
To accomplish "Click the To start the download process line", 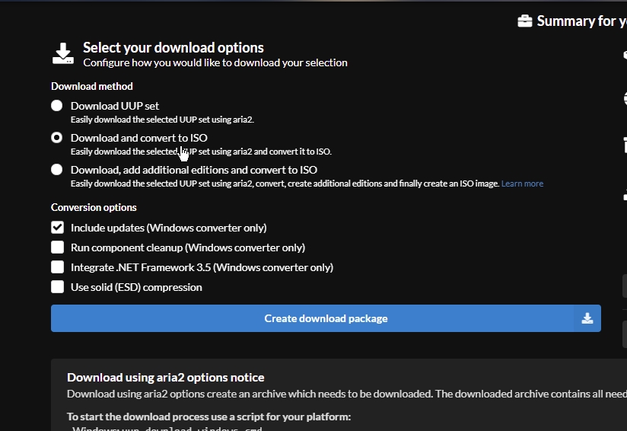I will tap(208, 417).
